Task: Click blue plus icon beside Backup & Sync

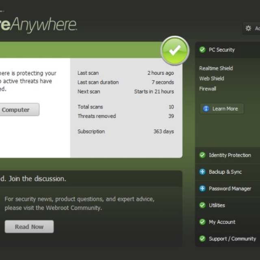Action: (x=202, y=172)
